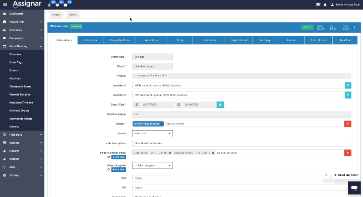
Task: Switch to the Notify tab
Action: [x=180, y=40]
